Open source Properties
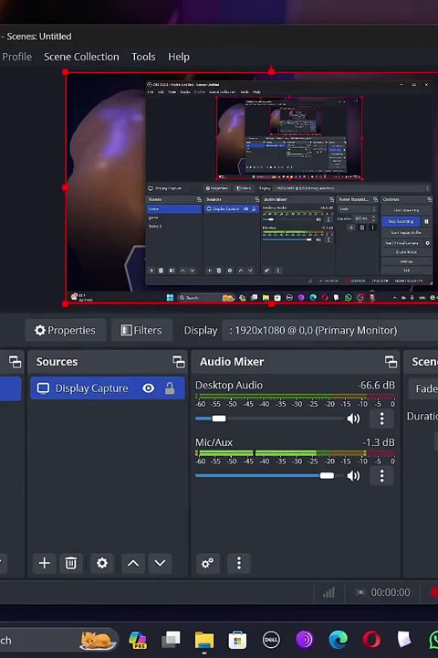This screenshot has height=658, width=438. tap(66, 330)
